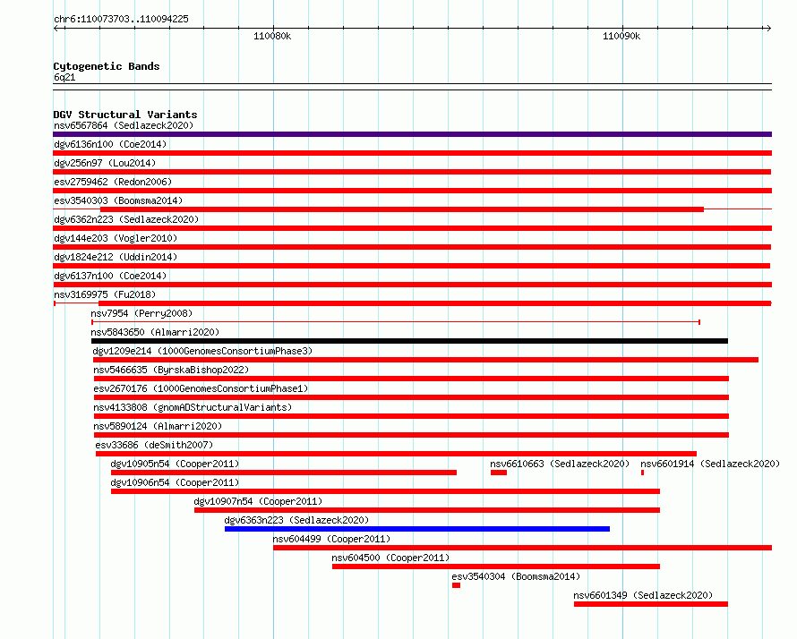Click the 6q21 band label
The width and height of the screenshot is (797, 639).
(64, 77)
